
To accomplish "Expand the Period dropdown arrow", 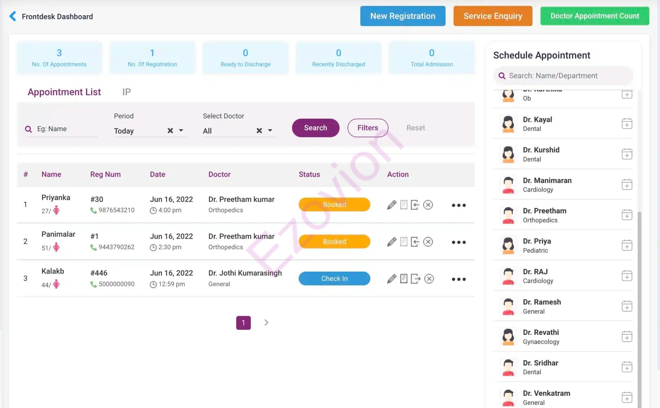I will click(181, 131).
